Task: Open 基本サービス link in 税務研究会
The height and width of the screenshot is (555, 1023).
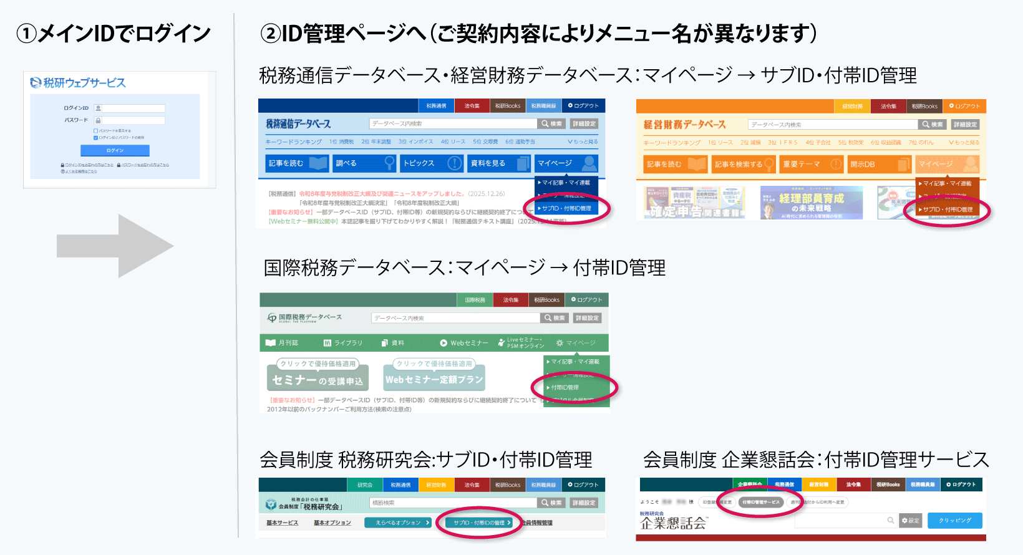Action: pos(282,523)
